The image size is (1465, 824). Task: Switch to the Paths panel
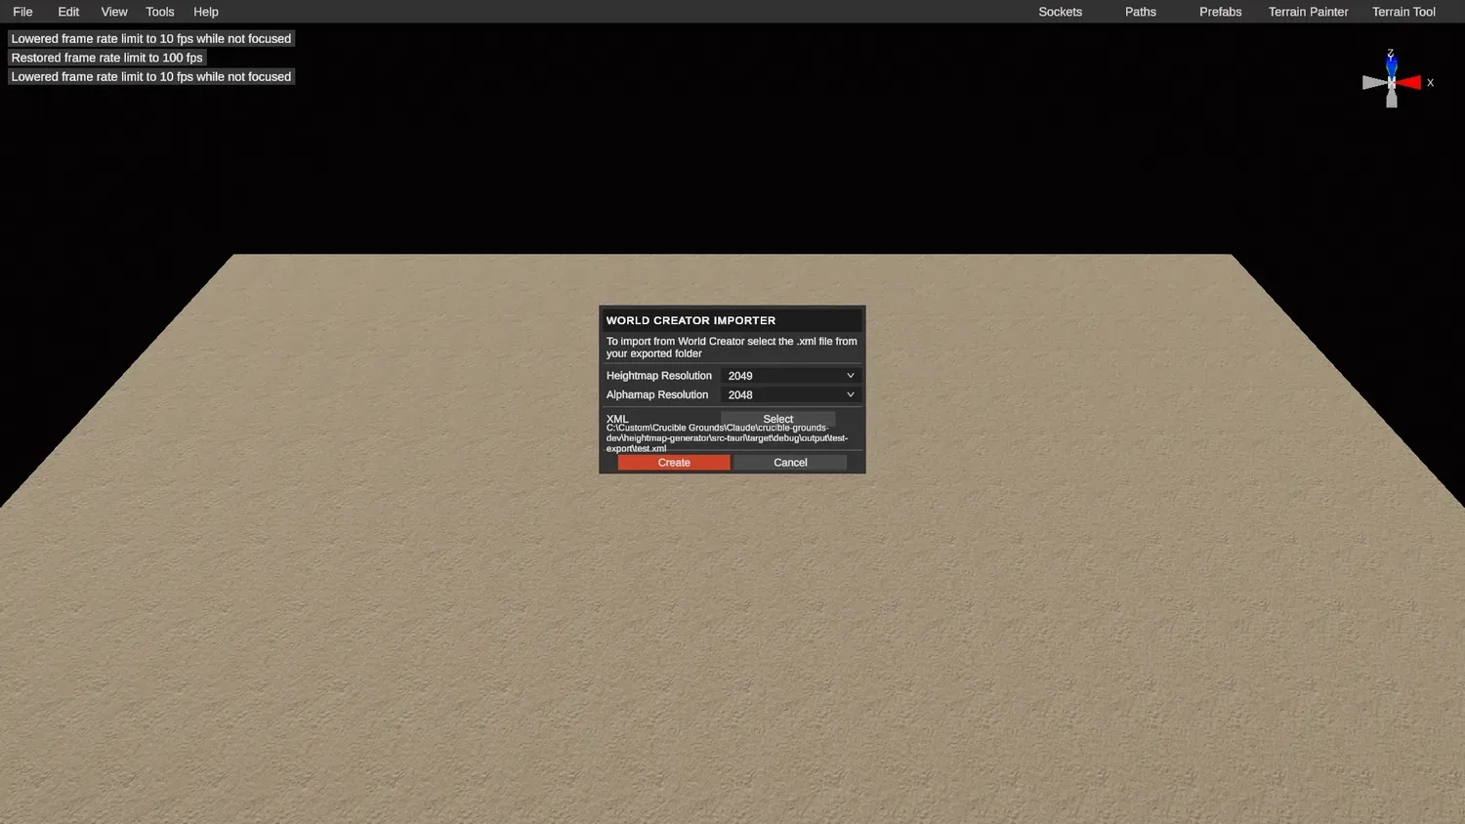click(1141, 12)
